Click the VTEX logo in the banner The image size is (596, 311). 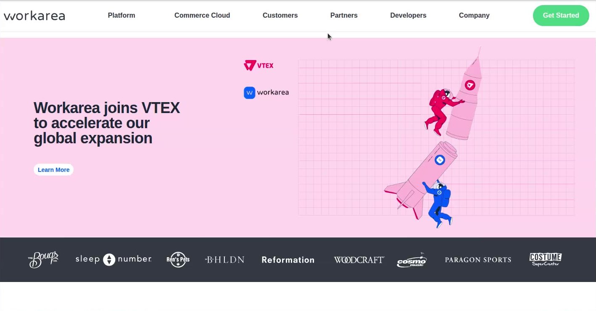tap(258, 66)
